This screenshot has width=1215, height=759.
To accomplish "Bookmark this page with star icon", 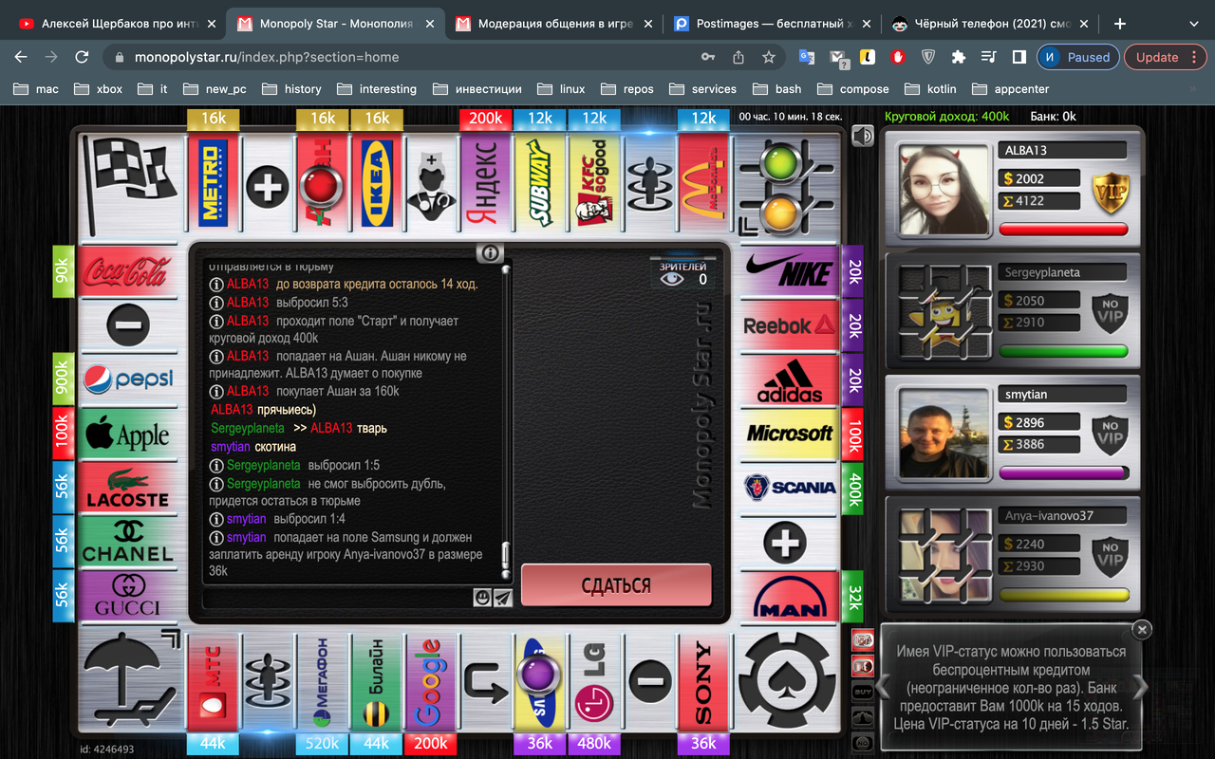I will [769, 57].
